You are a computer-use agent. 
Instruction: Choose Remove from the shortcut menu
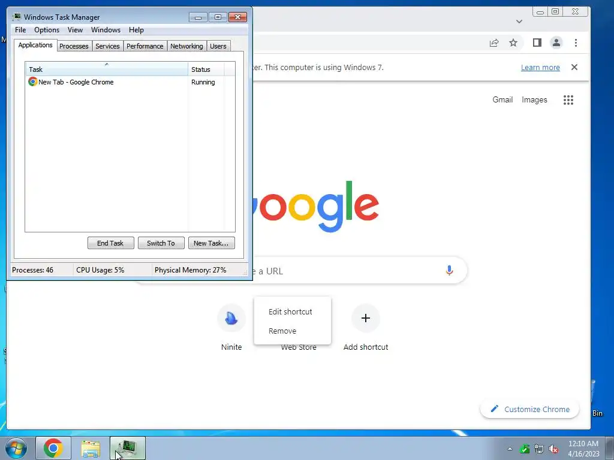pyautogui.click(x=282, y=331)
